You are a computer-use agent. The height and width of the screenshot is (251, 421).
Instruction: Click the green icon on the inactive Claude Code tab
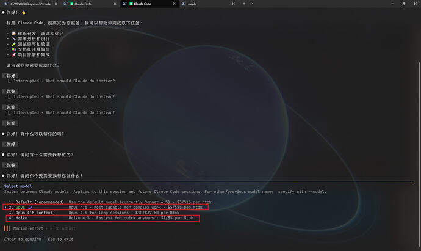(72, 4)
